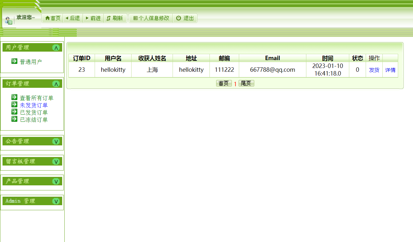The height and width of the screenshot is (242, 413).
Task: Click the 用户管理 section header title
Action: (17, 48)
